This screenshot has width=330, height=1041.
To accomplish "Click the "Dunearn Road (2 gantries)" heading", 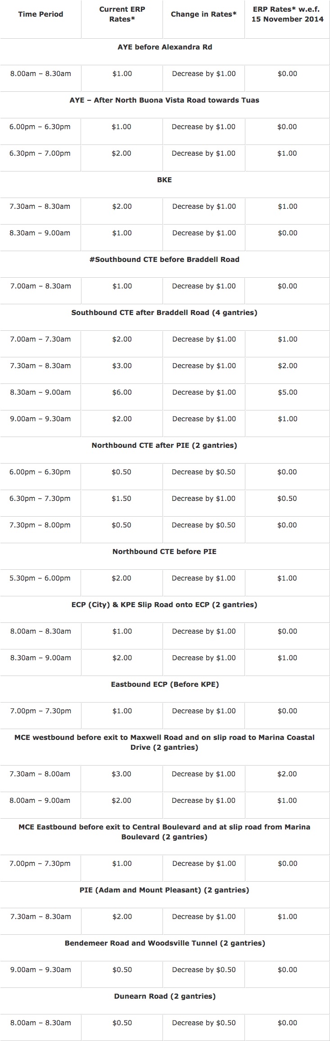I will 165,996.
